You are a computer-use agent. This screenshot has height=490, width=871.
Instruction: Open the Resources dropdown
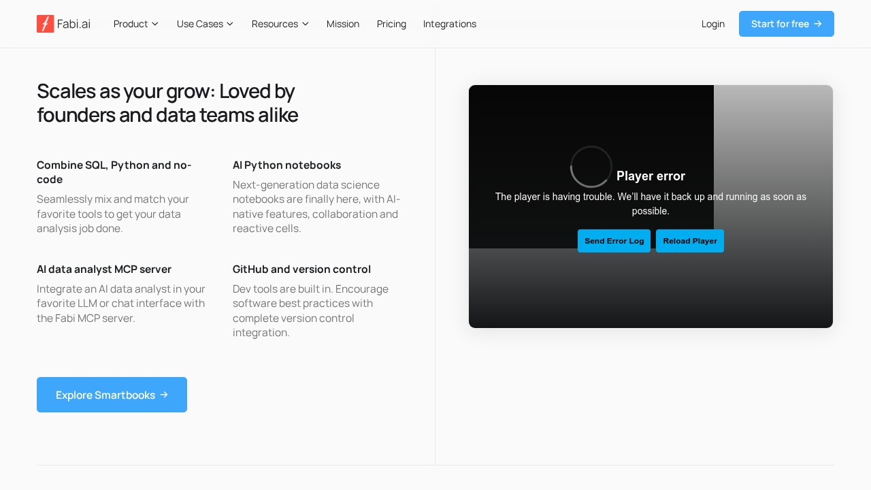click(280, 24)
